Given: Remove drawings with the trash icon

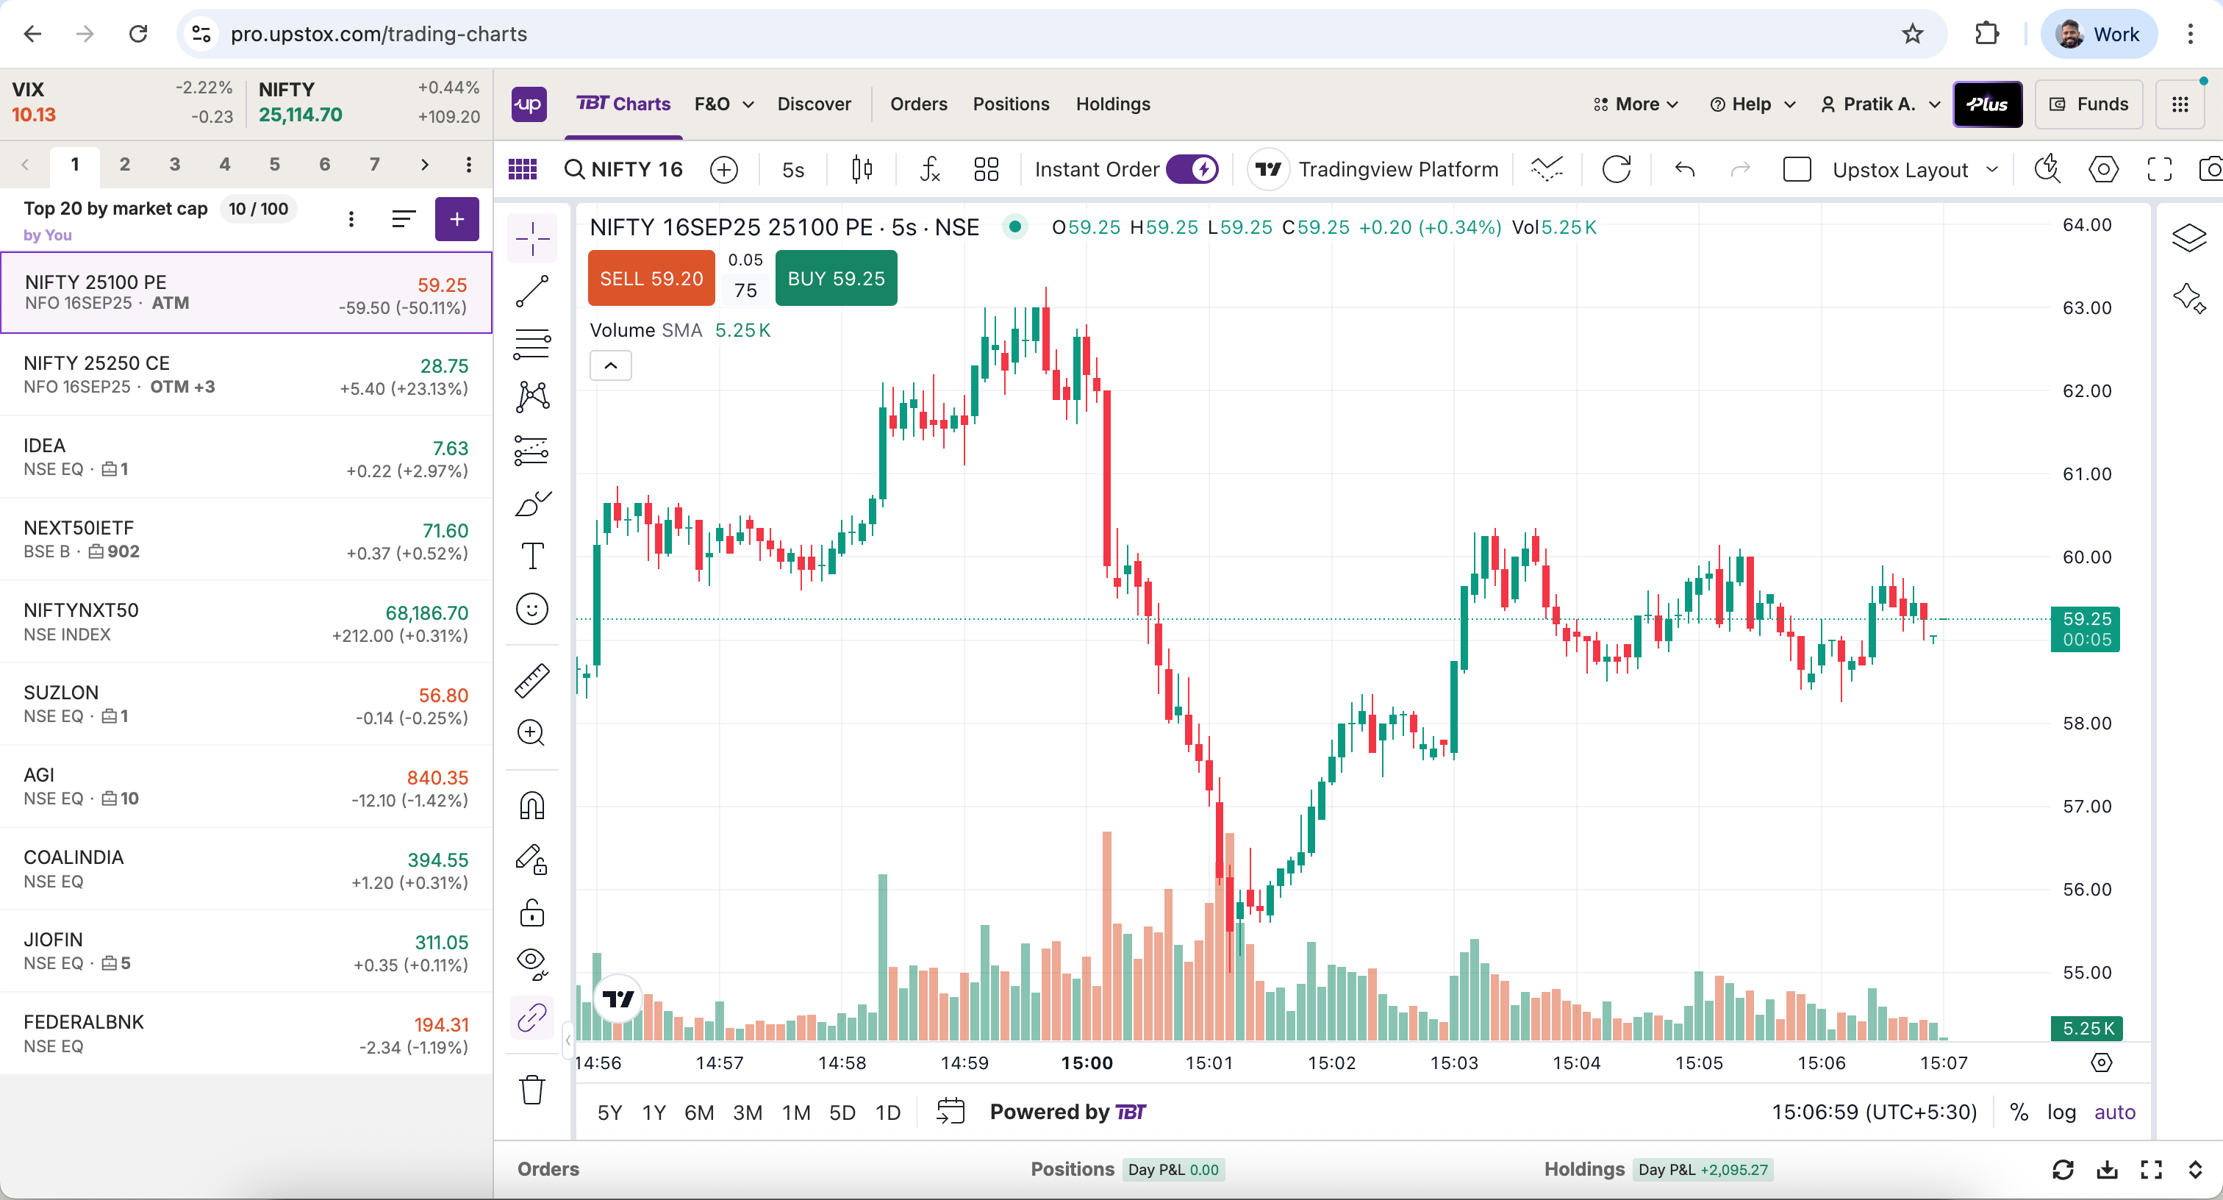Looking at the screenshot, I should tap(532, 1090).
